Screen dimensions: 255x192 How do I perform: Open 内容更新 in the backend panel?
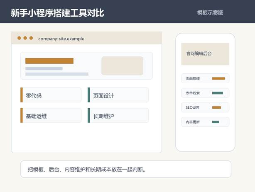205,122
